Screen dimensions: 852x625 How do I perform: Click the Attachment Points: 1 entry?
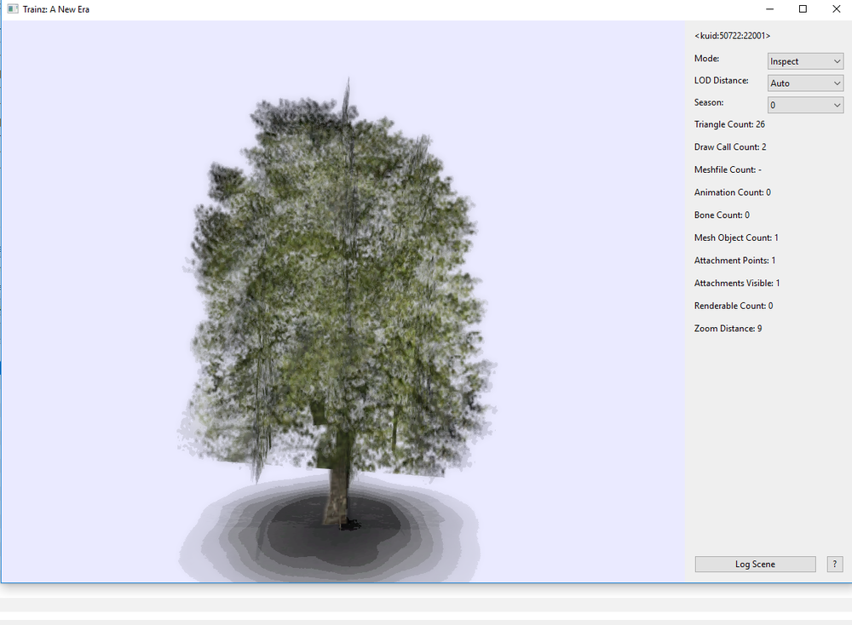(734, 261)
